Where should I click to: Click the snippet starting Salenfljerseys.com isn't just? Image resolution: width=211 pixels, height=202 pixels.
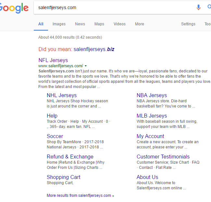click(124, 79)
